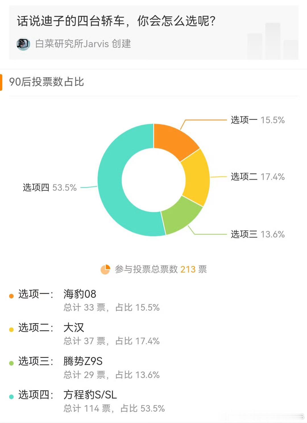
Task: Select the yellow bullet dot for 选项二
Action: point(11,330)
